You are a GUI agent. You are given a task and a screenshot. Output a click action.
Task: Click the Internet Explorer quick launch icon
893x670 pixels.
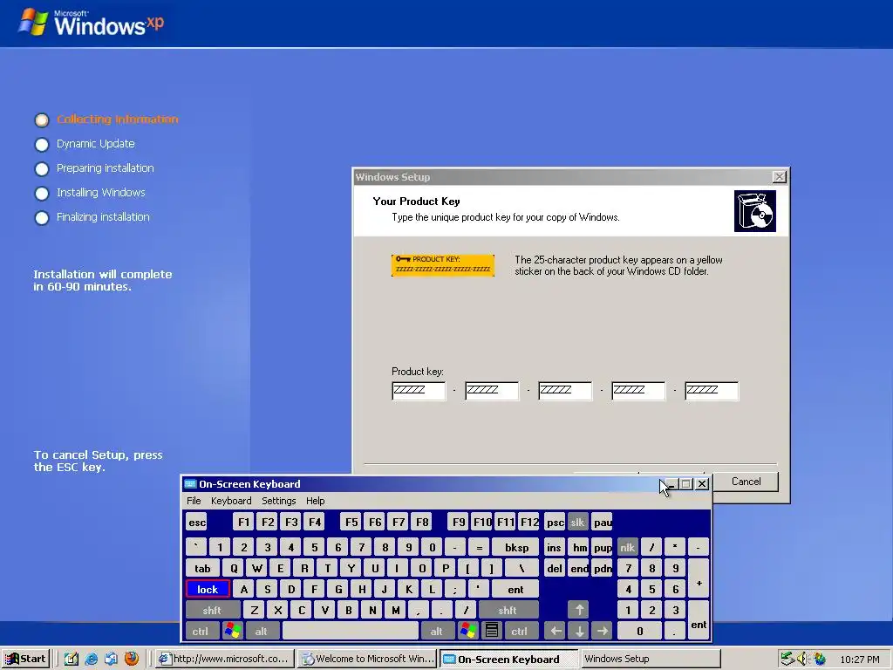(x=91, y=659)
